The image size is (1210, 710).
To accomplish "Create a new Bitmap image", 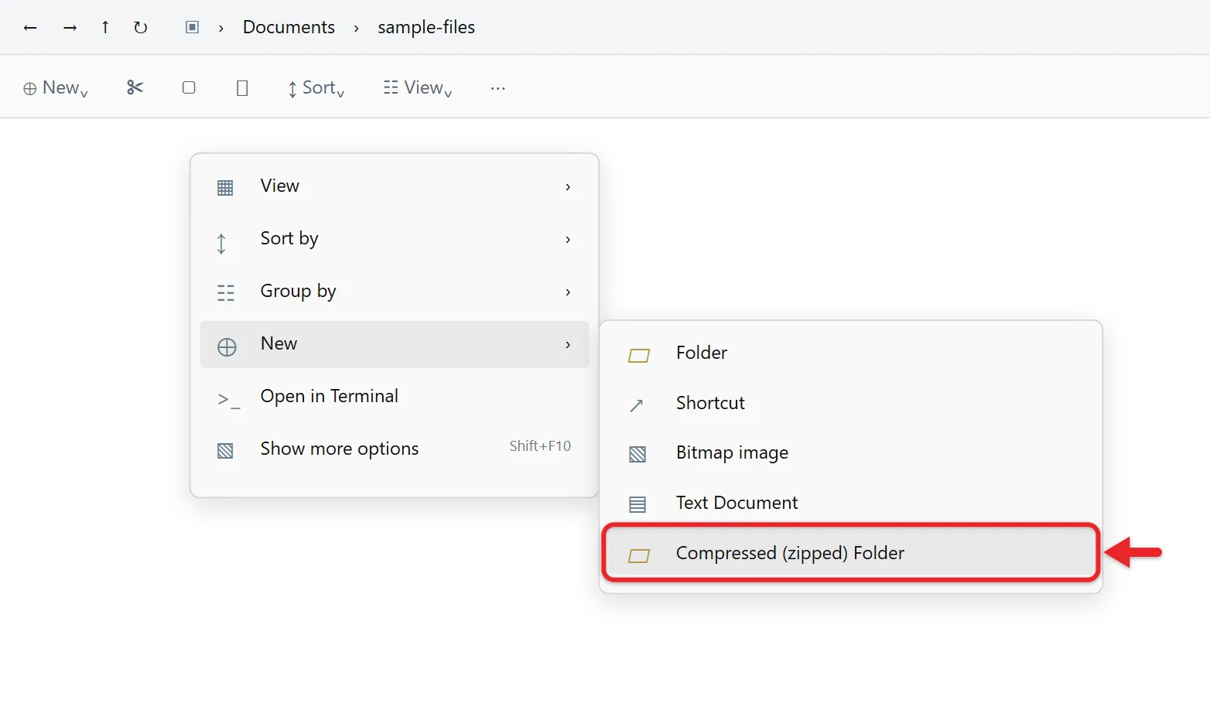I will tap(851, 453).
